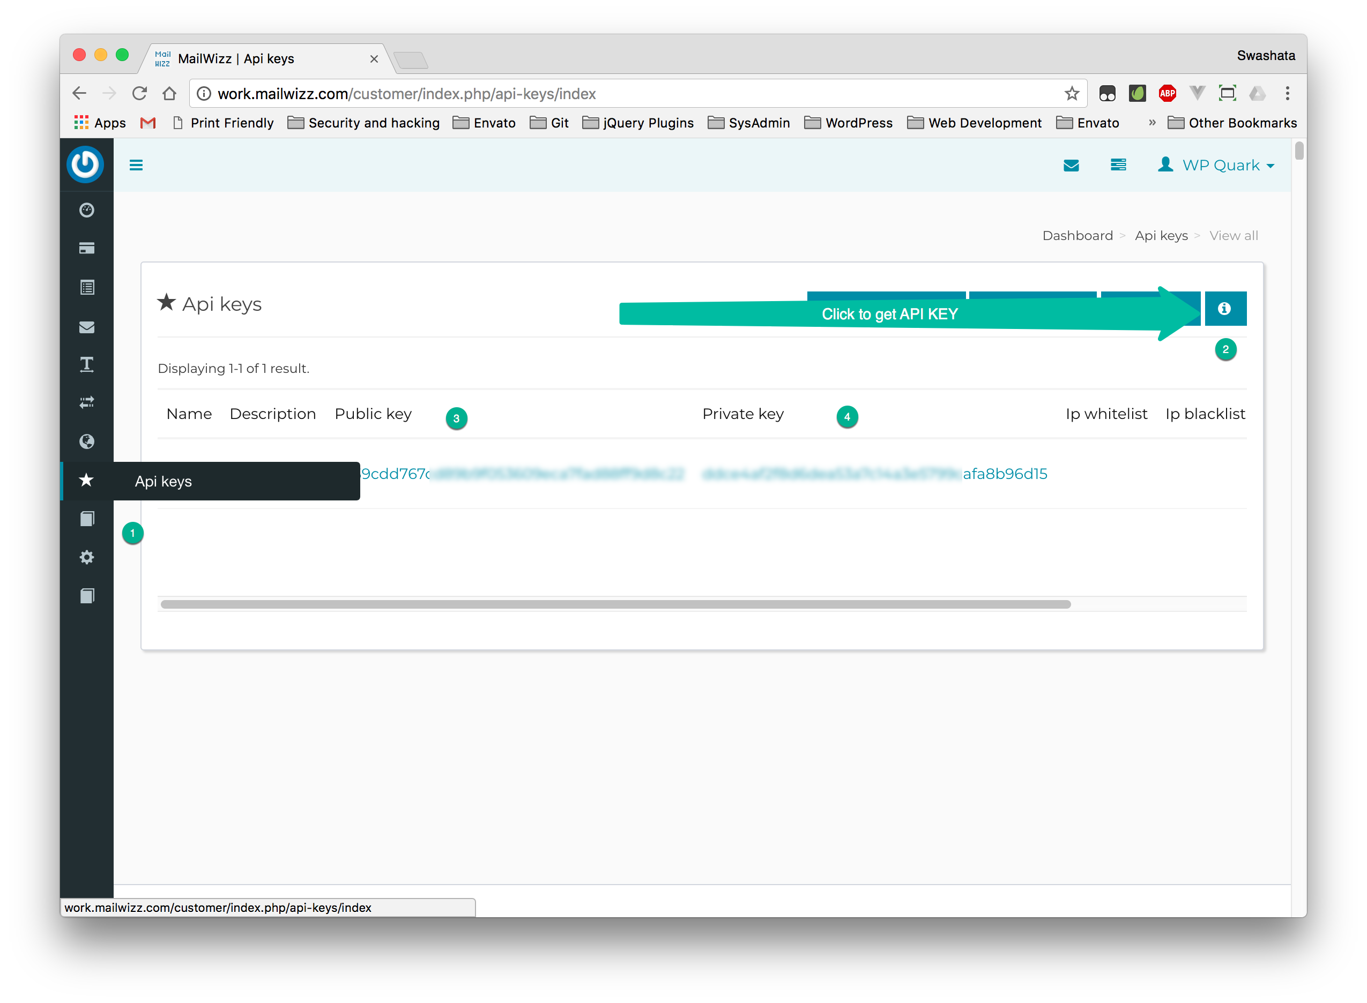The height and width of the screenshot is (1003, 1367).
Task: Open the globe sidebar icon
Action: pyautogui.click(x=87, y=441)
